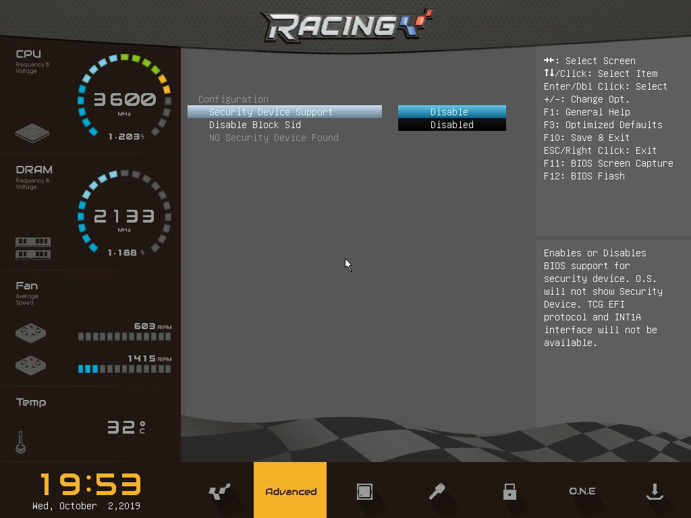Click the help description about security device
This screenshot has height=518, width=691.
pyautogui.click(x=603, y=297)
